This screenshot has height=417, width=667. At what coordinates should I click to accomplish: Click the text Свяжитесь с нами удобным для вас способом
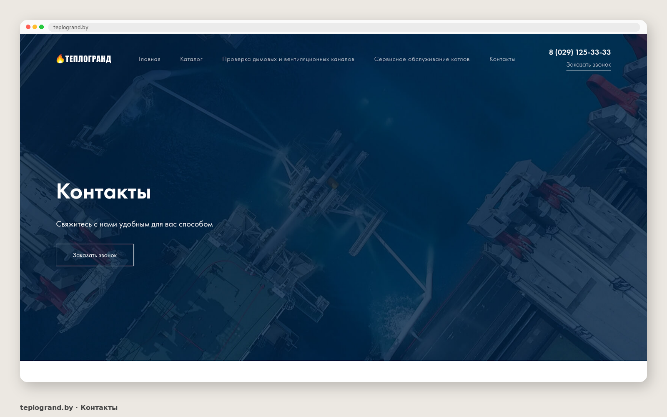134,224
